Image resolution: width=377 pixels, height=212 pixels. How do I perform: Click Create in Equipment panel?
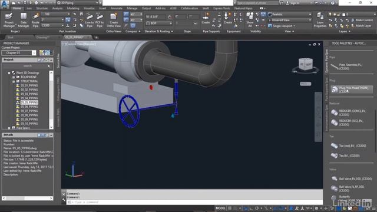tap(227, 18)
